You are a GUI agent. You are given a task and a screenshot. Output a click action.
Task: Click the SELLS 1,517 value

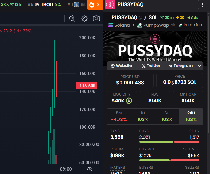pos(195,137)
